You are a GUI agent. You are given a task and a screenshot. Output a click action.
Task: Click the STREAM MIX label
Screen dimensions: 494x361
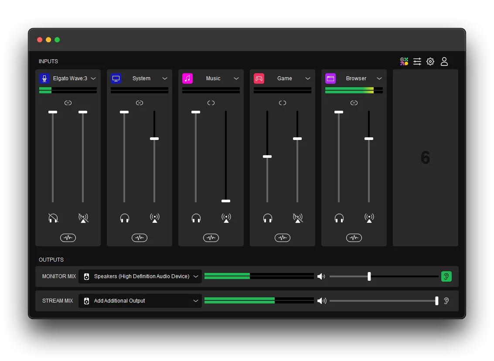coord(58,301)
